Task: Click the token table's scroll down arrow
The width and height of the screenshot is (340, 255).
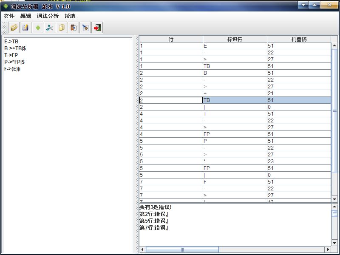Action: (x=334, y=199)
